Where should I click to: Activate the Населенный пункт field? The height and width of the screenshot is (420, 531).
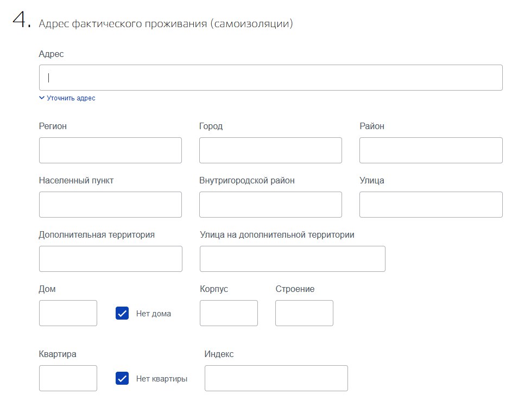(110, 205)
